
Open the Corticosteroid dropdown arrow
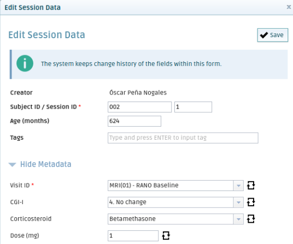click(x=238, y=219)
